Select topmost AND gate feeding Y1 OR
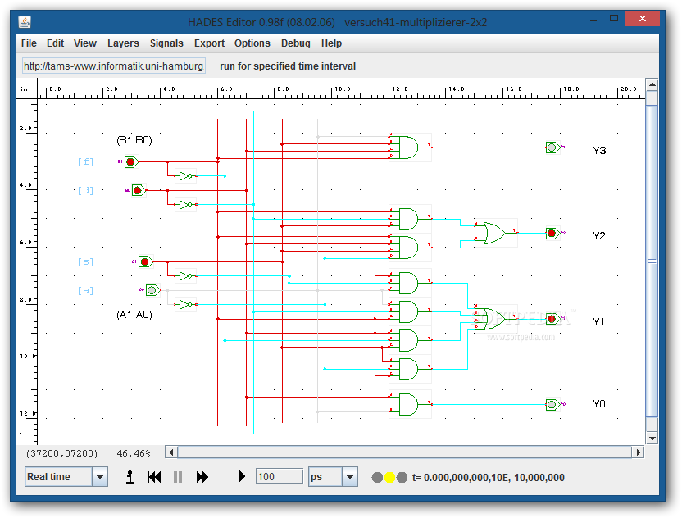This screenshot has width=682, height=518. (x=409, y=283)
